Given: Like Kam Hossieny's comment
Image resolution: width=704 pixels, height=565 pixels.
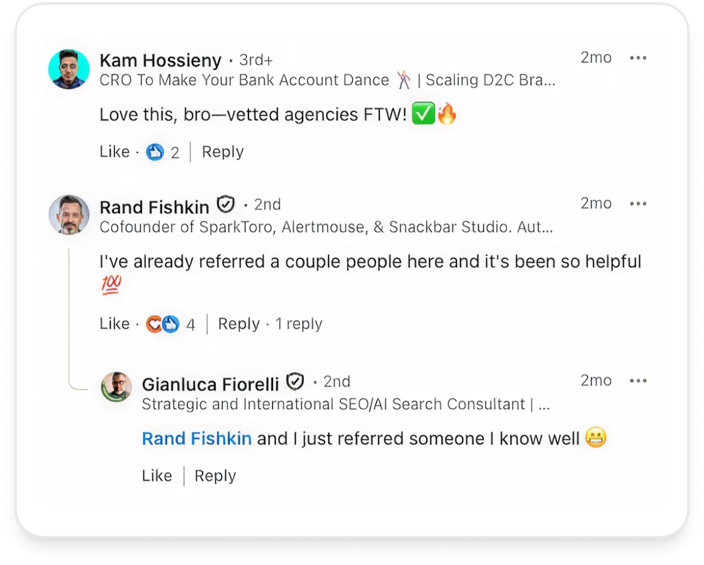Looking at the screenshot, I should pyautogui.click(x=115, y=152).
